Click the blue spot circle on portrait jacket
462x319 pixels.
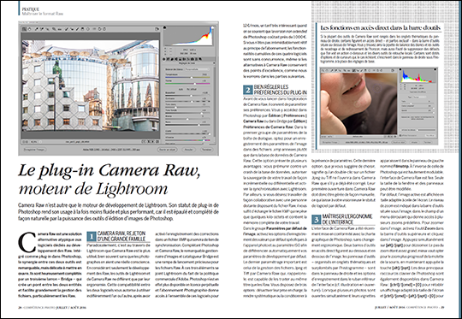point(377,88)
